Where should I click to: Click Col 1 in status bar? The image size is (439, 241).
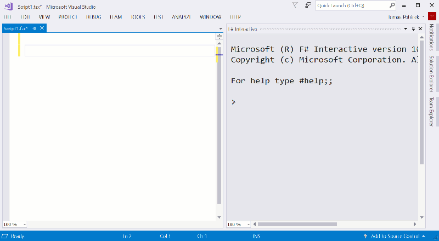165,236
